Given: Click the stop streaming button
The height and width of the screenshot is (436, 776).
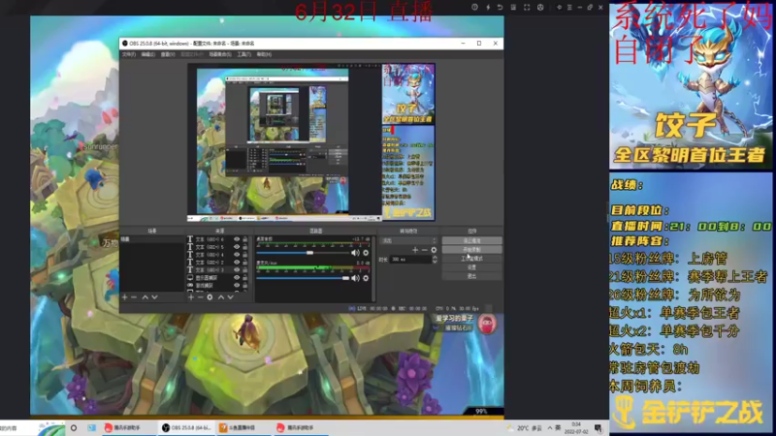Looking at the screenshot, I should [471, 240].
